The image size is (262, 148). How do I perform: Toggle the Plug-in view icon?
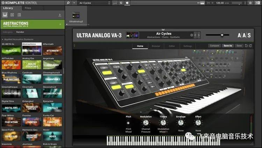[x=127, y=3]
